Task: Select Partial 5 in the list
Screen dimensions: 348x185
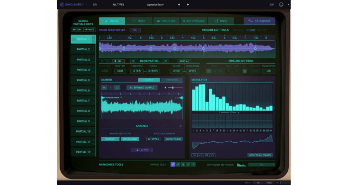Action: [x=83, y=80]
